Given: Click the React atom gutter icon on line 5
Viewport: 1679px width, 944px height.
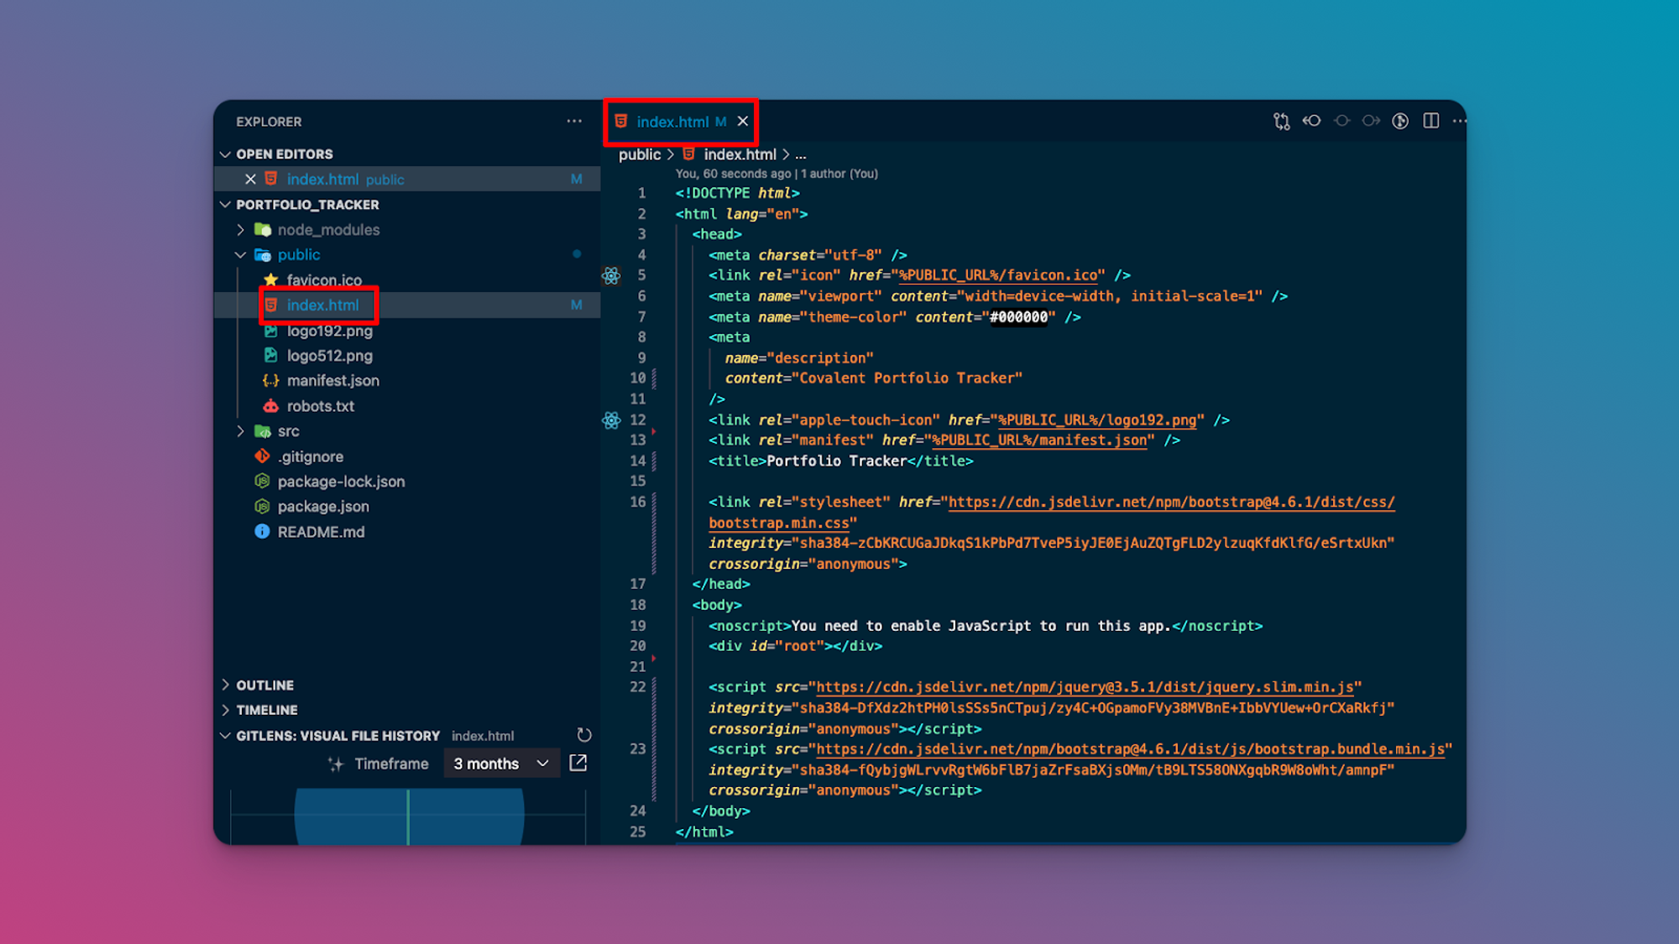Looking at the screenshot, I should (611, 275).
